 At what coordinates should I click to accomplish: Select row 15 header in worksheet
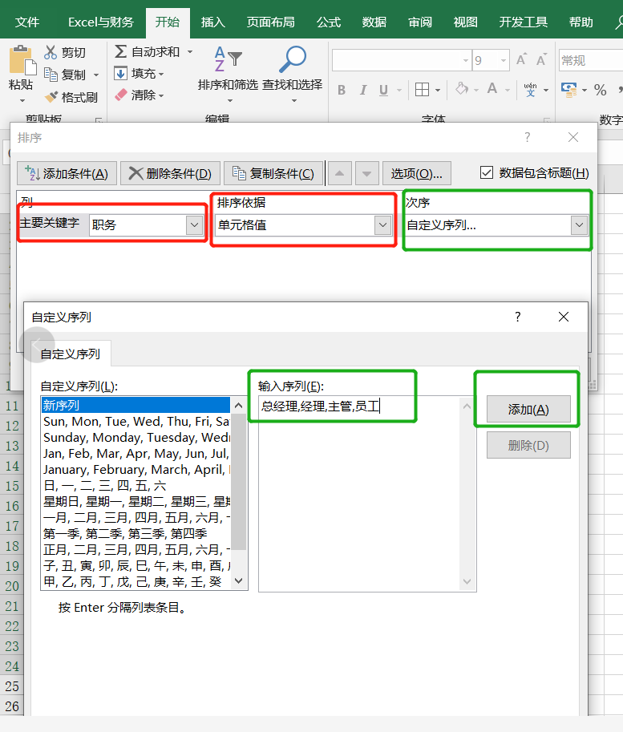(12, 486)
